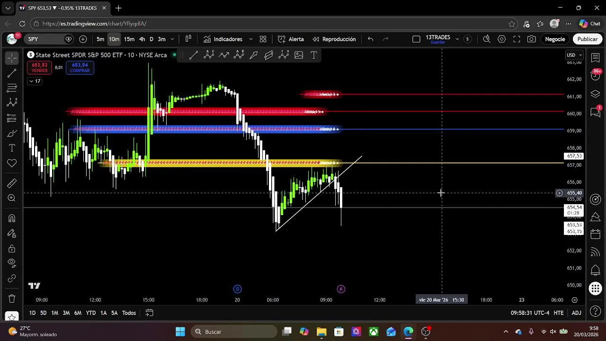606x341 pixels.
Task: Open the products grid menu icon
Action: 596,288
